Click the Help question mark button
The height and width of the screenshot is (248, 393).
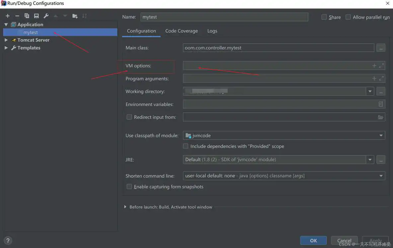(x=8, y=241)
